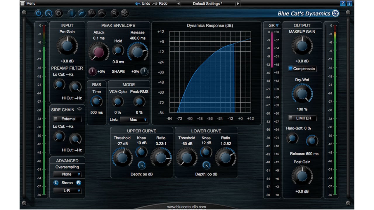Toggle the Compensate button
374x210 pixels.
click(302, 69)
